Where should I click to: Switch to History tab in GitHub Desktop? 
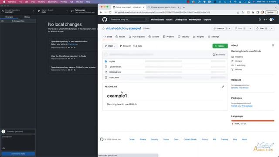pos(27,17)
